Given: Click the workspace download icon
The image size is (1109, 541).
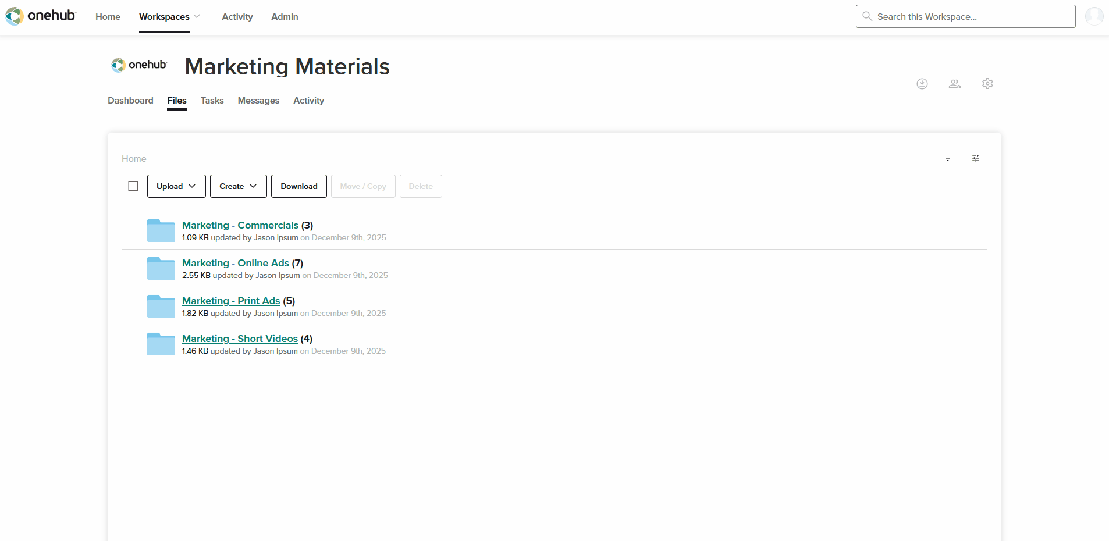Looking at the screenshot, I should tap(922, 84).
